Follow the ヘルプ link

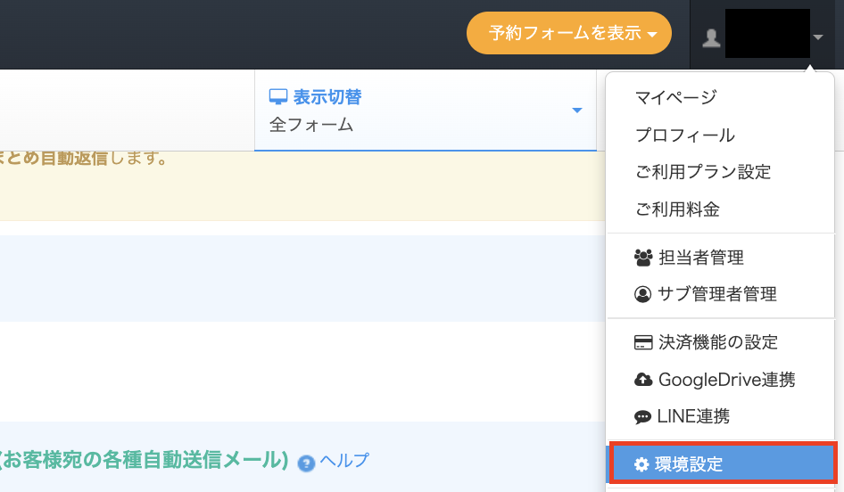[344, 461]
